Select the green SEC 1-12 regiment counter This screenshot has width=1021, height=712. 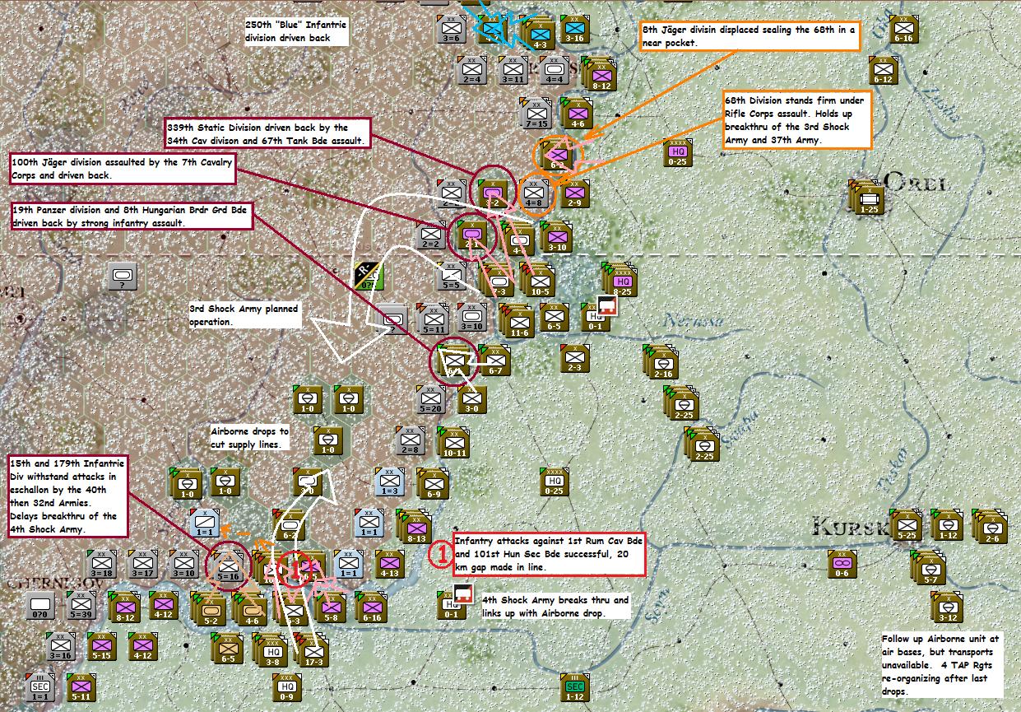coord(575,687)
